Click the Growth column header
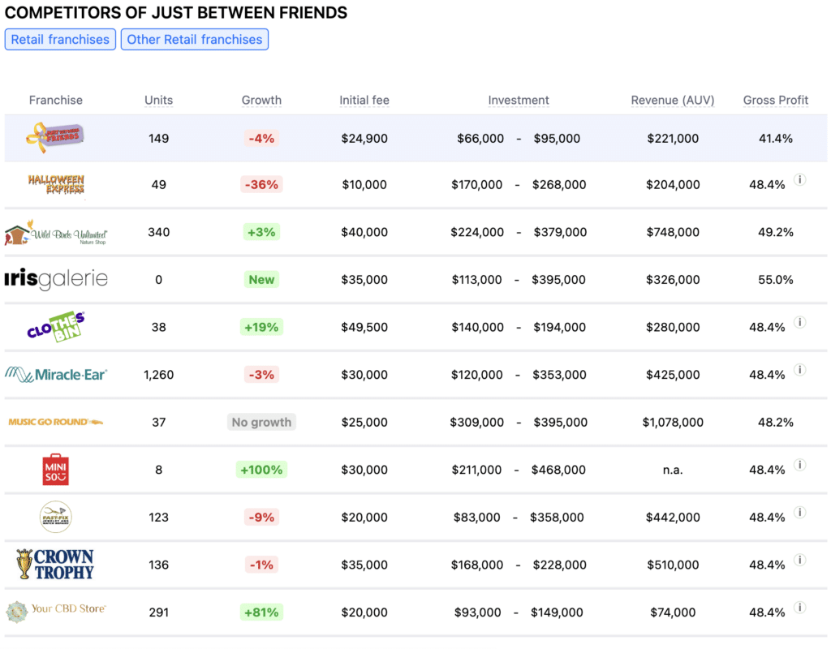 click(x=261, y=100)
